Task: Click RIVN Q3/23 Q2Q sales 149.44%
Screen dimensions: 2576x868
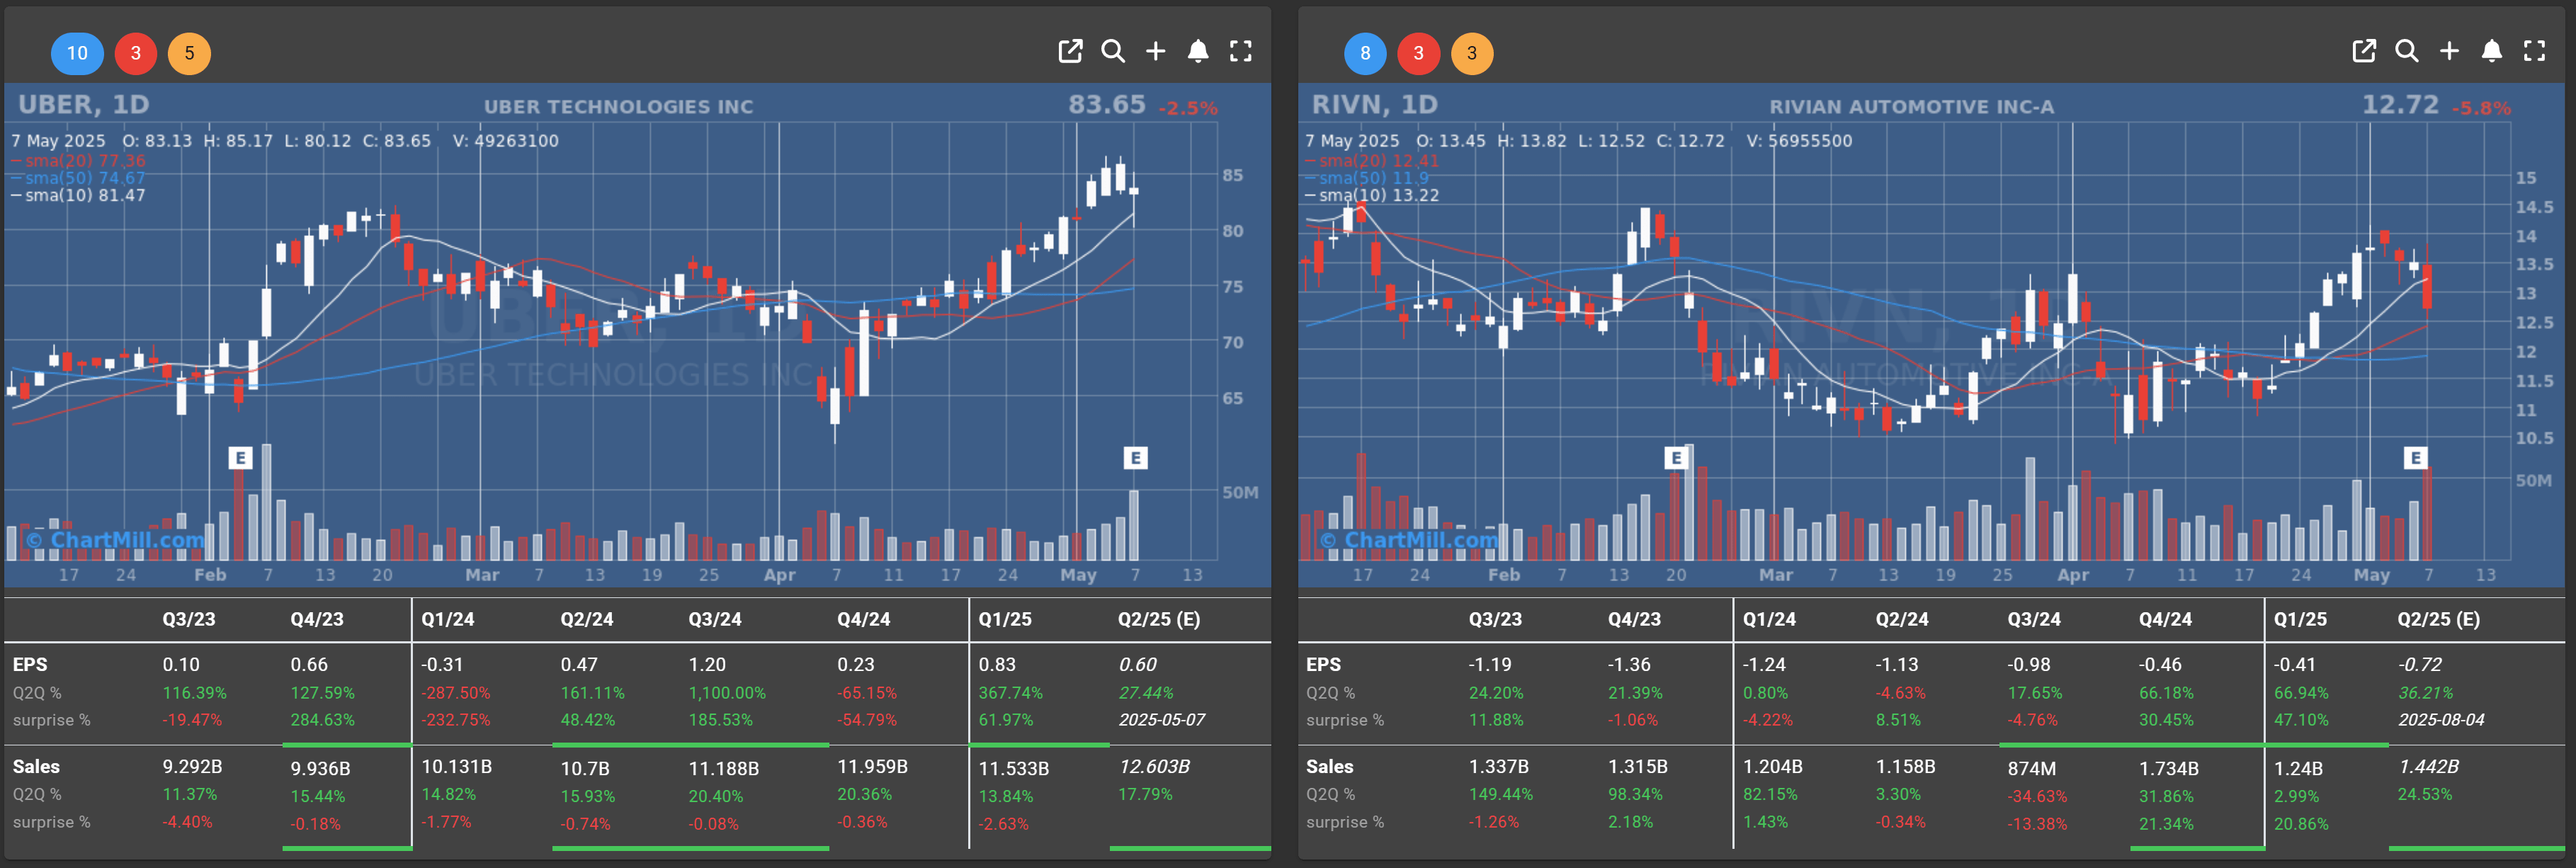Action: 1500,795
